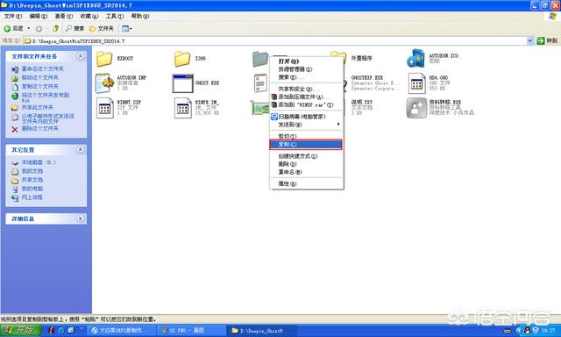The image size is (561, 337).
Task: Choose Properties in the context menu
Action: (306, 183)
